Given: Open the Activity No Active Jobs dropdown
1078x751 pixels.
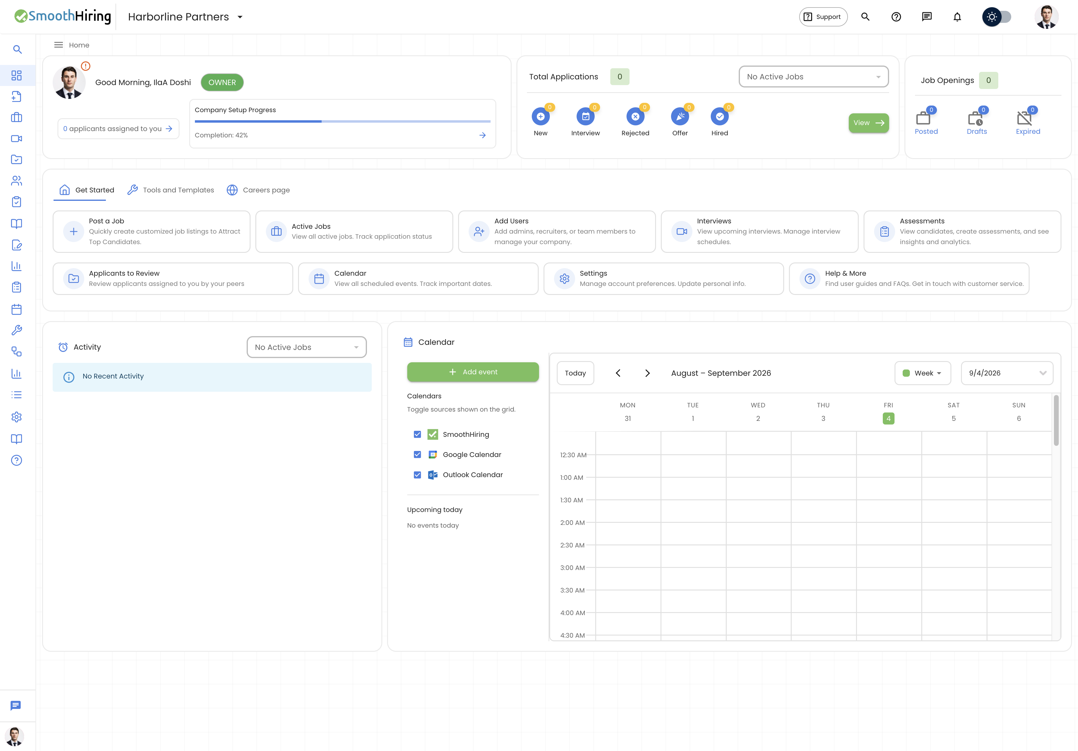Looking at the screenshot, I should click(x=306, y=347).
